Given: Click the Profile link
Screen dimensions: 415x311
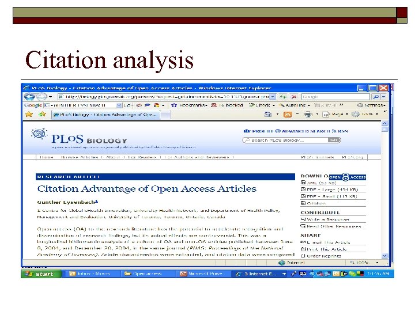Looking at the screenshot, I should (258, 131).
